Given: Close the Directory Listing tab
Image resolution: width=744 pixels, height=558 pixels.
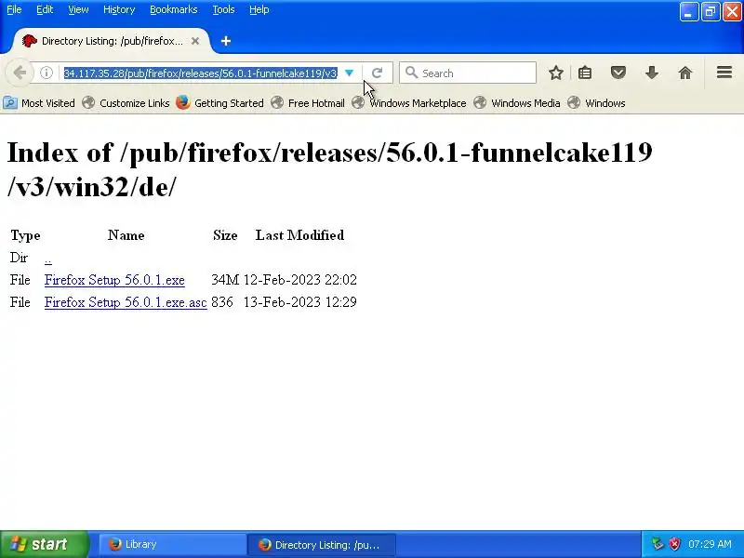Looking at the screenshot, I should 195,41.
